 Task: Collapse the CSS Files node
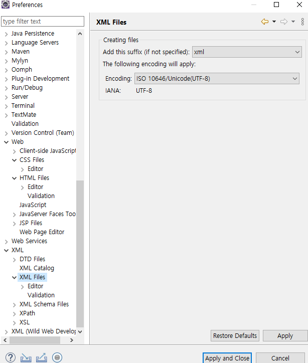pos(15,160)
